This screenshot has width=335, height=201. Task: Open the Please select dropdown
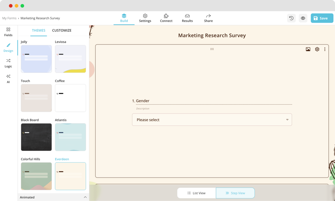[212, 120]
